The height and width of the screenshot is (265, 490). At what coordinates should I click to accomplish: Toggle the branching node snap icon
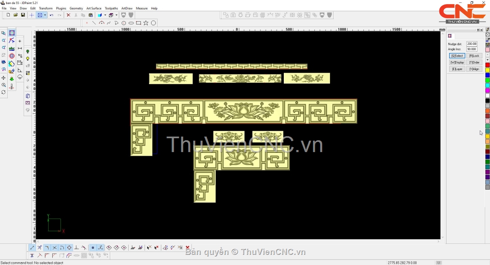(100, 247)
